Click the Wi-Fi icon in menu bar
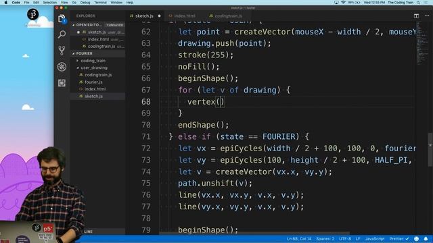The height and width of the screenshot is (243, 433). 343,3
